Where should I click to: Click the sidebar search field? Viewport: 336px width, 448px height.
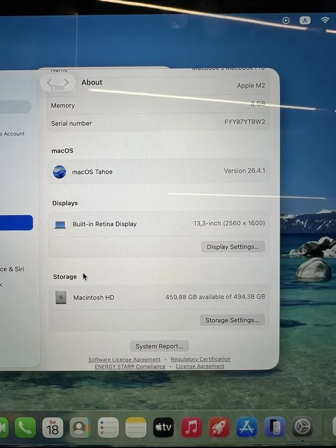[x=16, y=107]
